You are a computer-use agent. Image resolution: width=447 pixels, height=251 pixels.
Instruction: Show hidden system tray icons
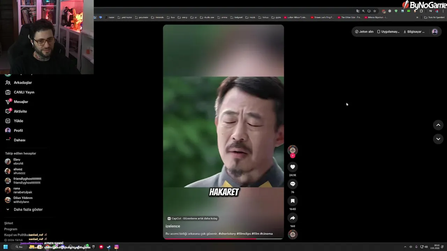pyautogui.click(x=405, y=247)
